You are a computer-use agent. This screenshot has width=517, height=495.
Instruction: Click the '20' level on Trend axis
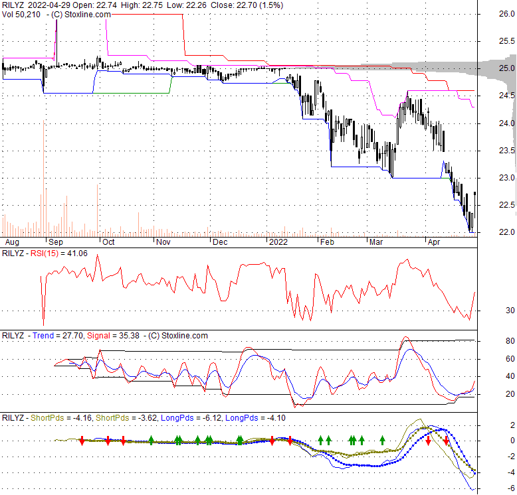[510, 394]
